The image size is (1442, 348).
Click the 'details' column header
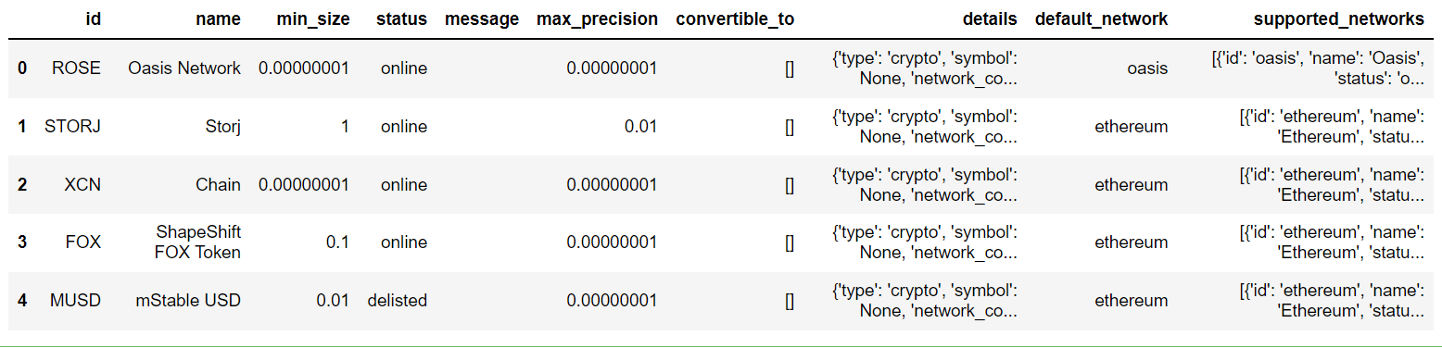[990, 19]
